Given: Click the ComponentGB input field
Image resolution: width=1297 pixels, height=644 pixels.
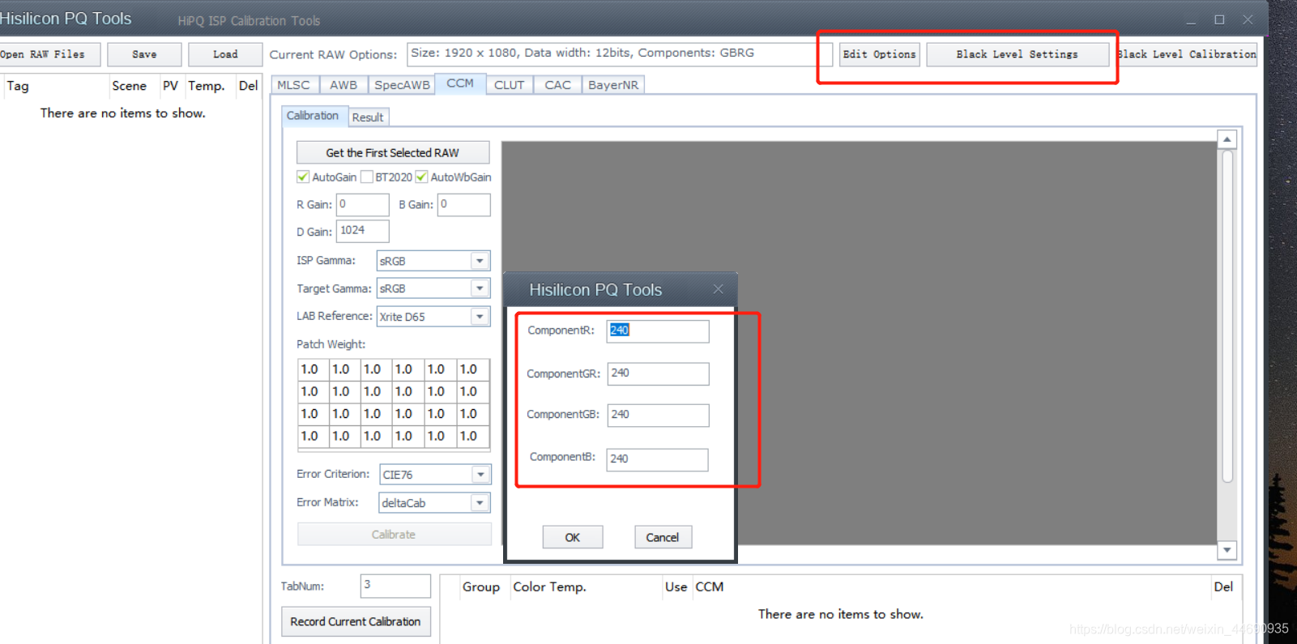Looking at the screenshot, I should click(658, 415).
